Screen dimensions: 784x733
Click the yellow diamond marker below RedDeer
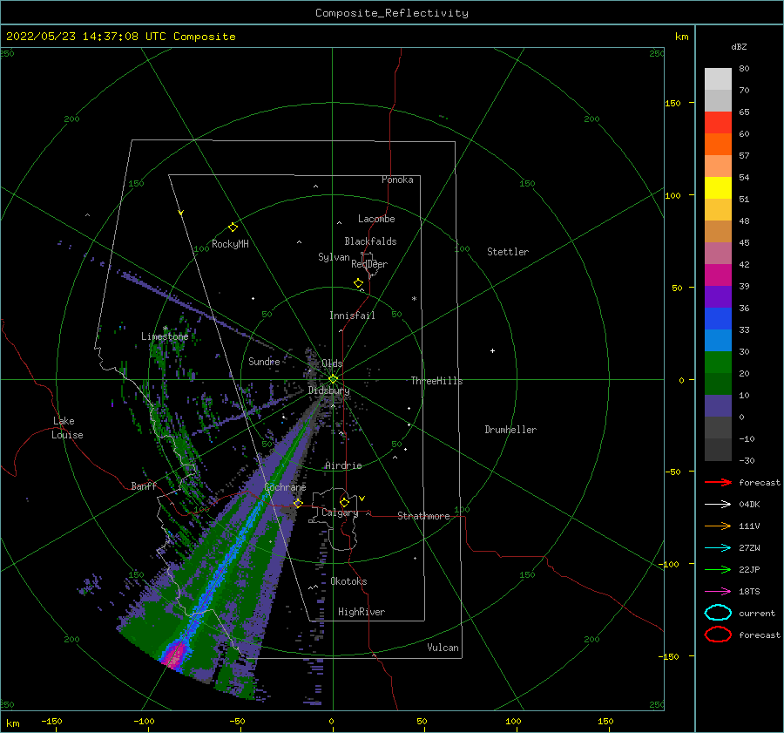click(x=358, y=283)
